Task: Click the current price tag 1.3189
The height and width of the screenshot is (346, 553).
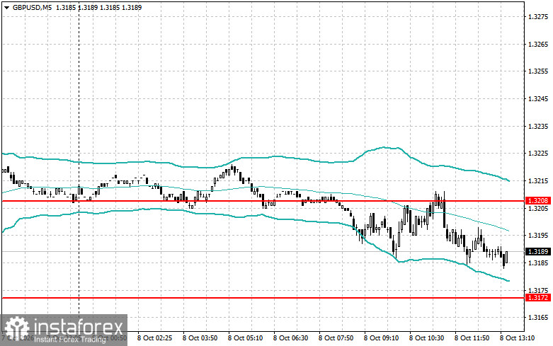Action: [538, 252]
